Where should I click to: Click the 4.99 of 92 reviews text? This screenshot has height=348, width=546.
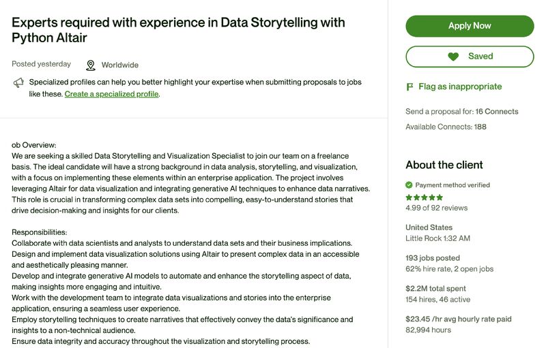(436, 208)
